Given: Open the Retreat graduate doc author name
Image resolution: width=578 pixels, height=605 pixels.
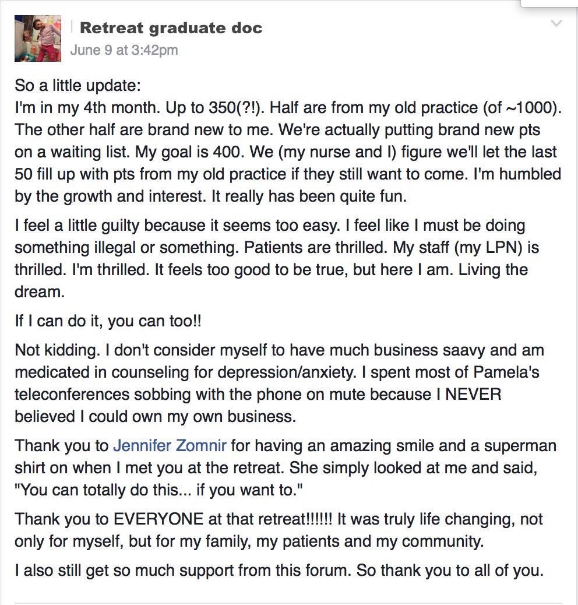Looking at the screenshot, I should [x=171, y=28].
